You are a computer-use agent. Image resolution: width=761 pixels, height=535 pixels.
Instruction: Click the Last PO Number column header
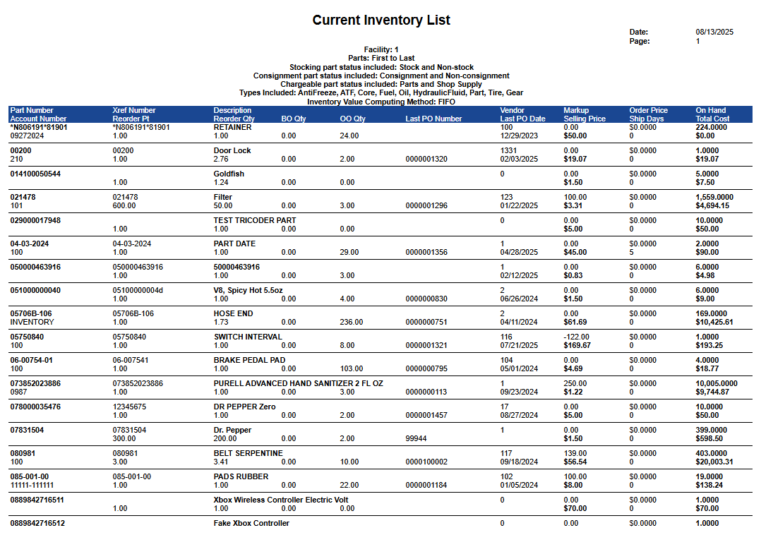coord(433,119)
